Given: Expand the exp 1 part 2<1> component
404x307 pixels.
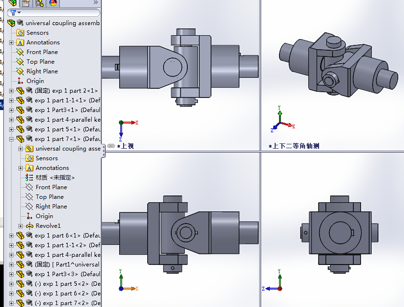Looking at the screenshot, I should coord(11,91).
